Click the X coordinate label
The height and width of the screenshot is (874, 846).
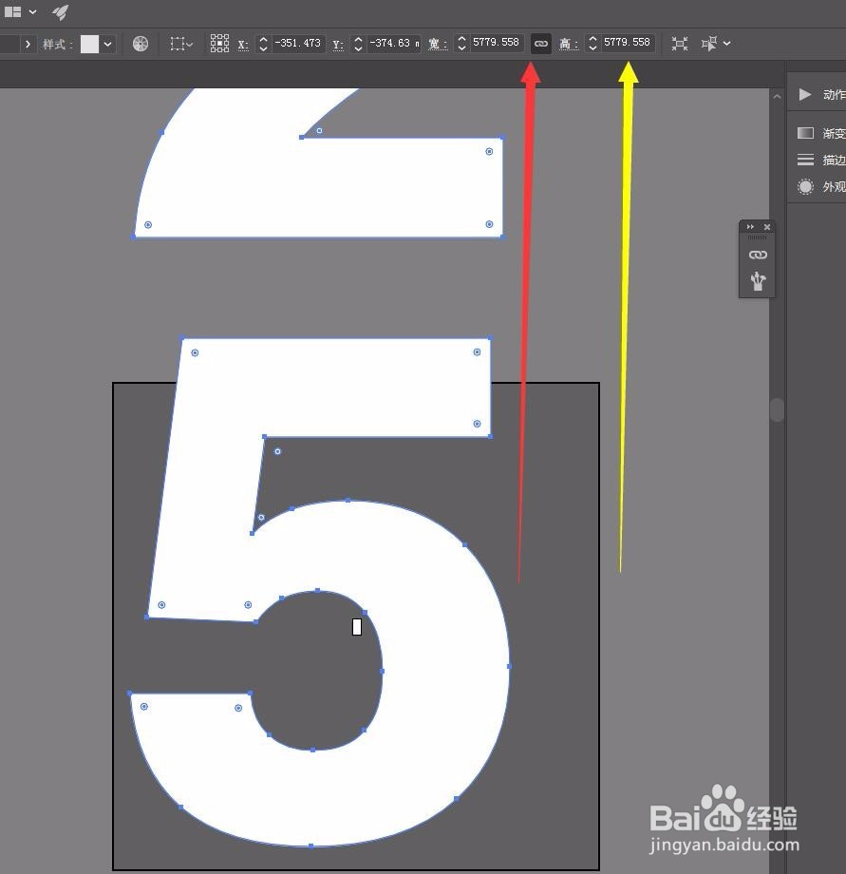[243, 45]
